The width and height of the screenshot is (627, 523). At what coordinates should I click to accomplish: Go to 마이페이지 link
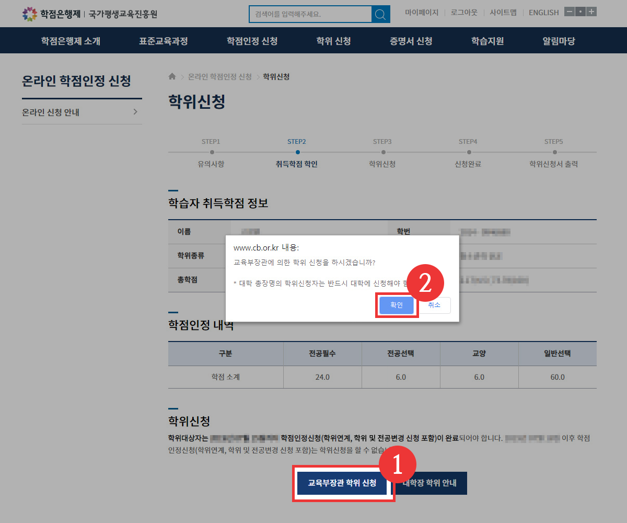(422, 13)
